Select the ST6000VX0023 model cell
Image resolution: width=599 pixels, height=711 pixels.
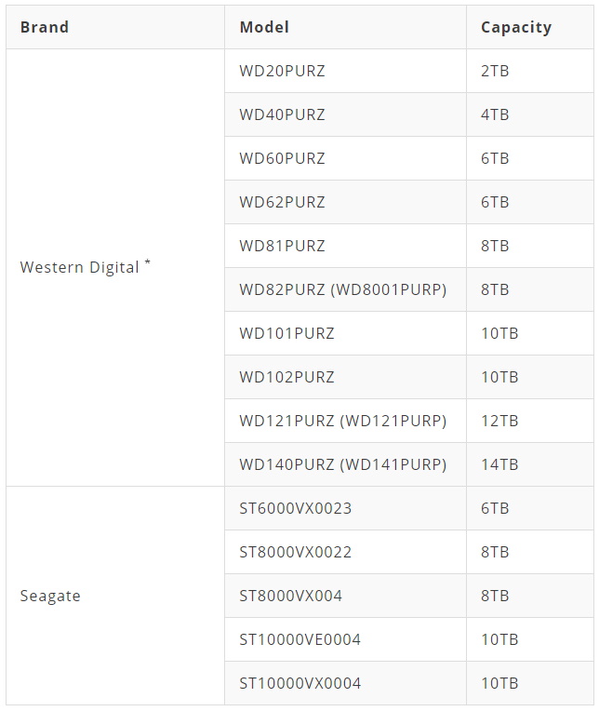coord(345,508)
